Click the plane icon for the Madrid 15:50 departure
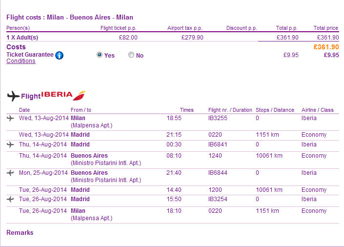 11,199
